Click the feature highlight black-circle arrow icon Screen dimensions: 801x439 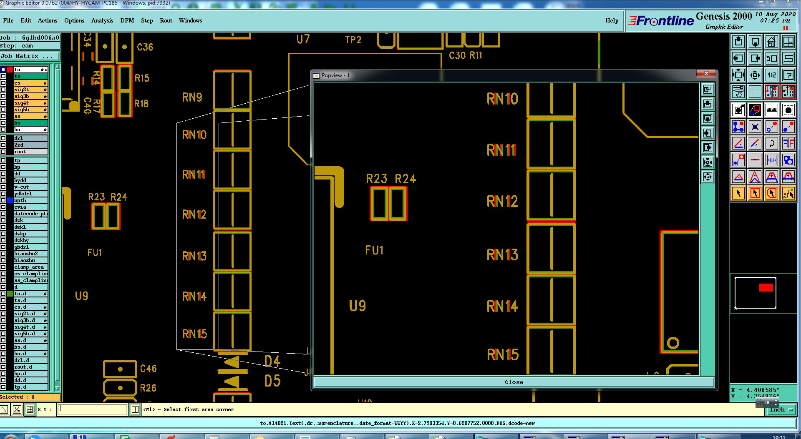738,110
